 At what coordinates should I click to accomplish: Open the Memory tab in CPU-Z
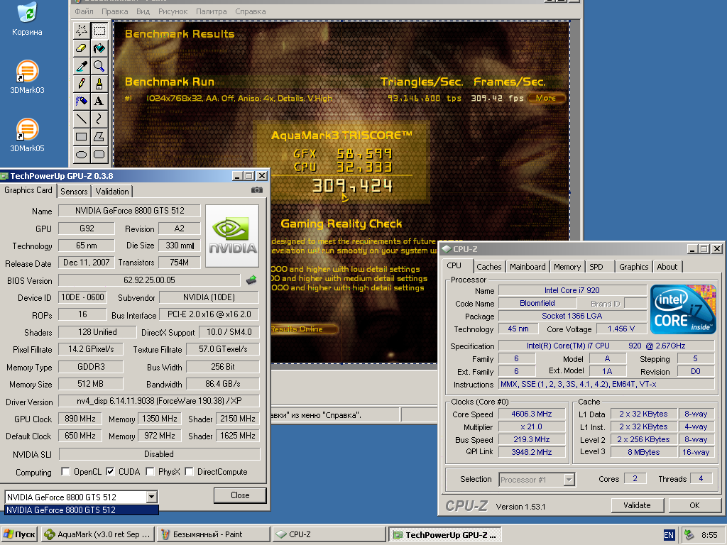coord(567,267)
